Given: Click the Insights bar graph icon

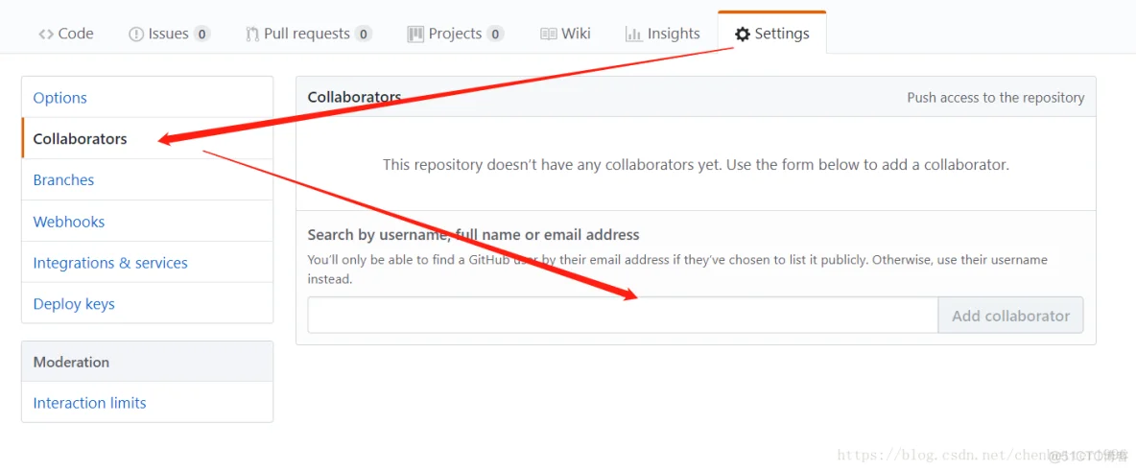Looking at the screenshot, I should click(634, 35).
